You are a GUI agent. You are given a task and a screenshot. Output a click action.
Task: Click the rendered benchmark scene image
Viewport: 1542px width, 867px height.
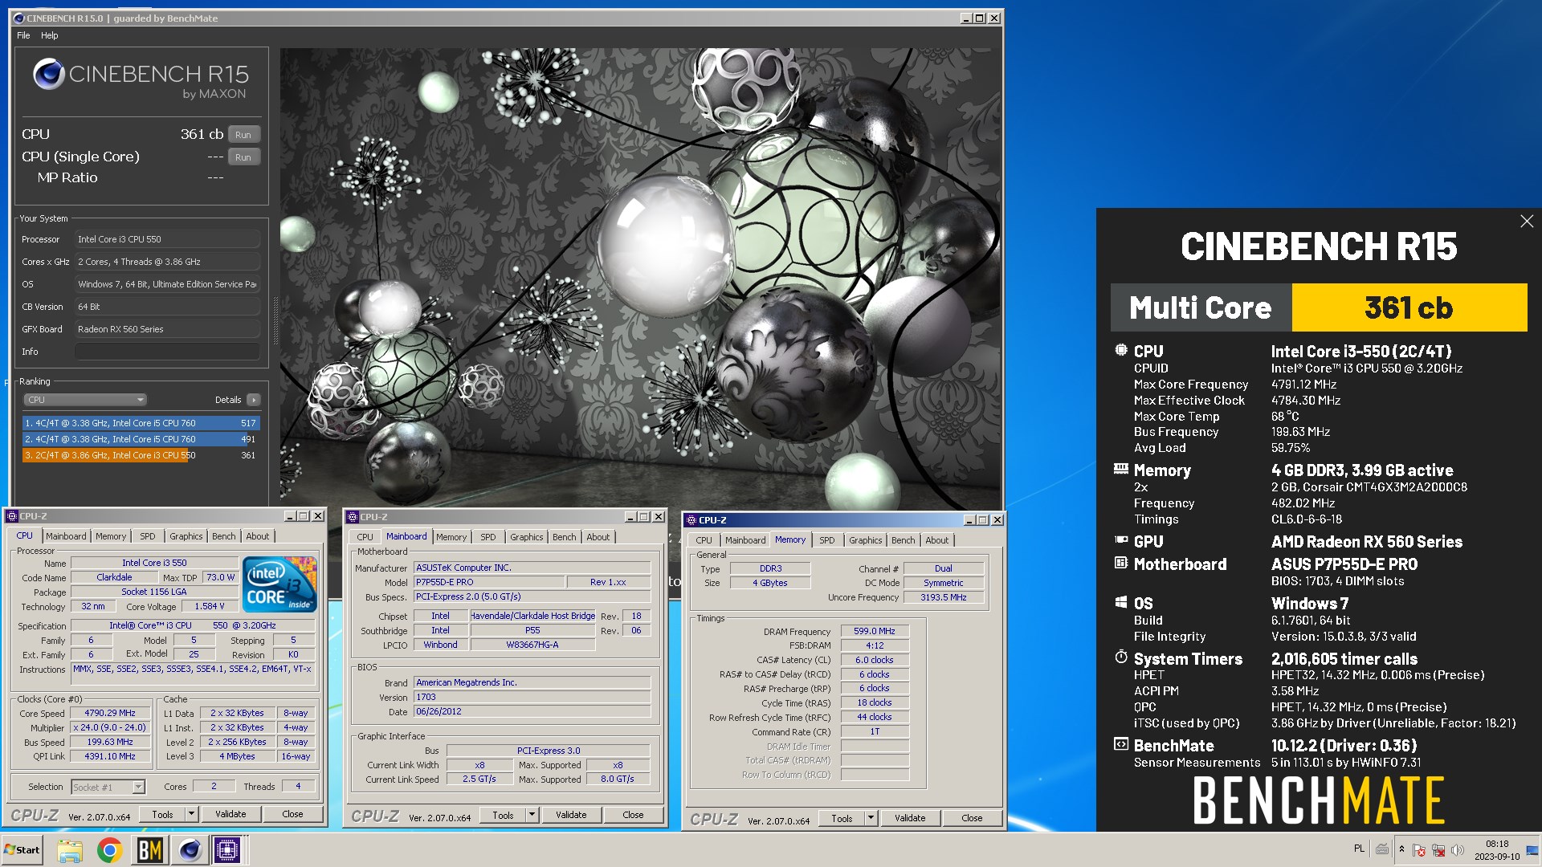coord(641,278)
